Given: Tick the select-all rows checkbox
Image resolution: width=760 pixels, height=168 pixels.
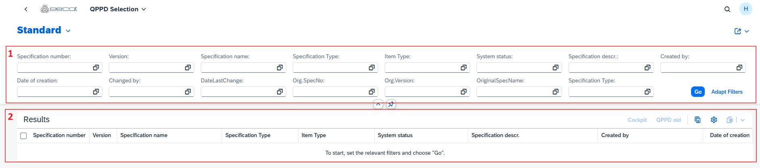Looking at the screenshot, I should (23, 136).
